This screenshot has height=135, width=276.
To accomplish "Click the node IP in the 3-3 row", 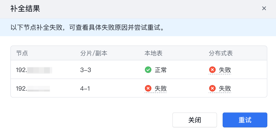I will pyautogui.click(x=34, y=70).
